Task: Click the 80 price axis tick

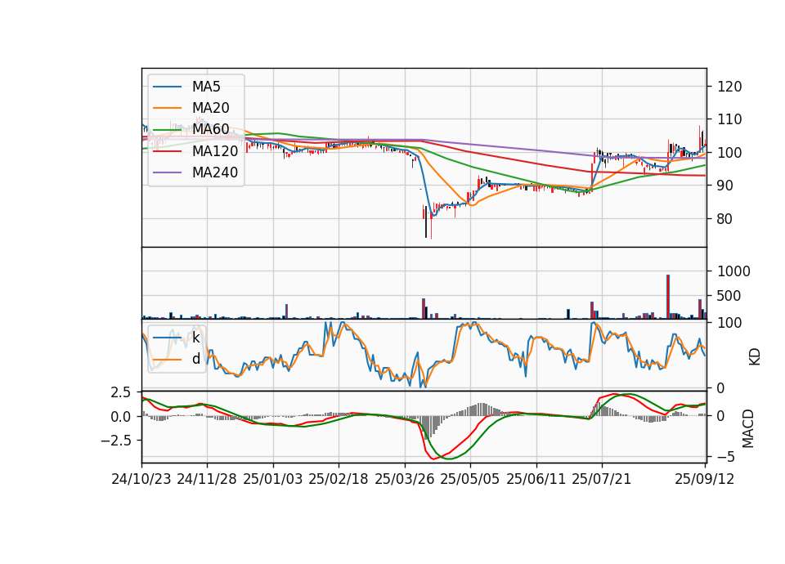Action: pyautogui.click(x=725, y=219)
